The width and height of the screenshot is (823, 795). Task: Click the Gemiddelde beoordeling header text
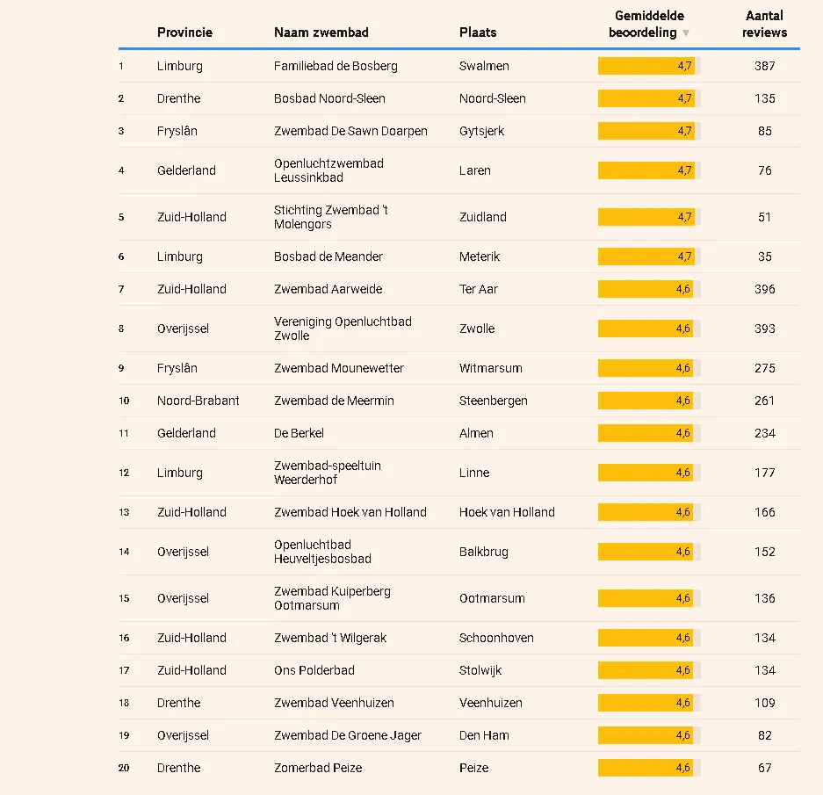coord(645,24)
